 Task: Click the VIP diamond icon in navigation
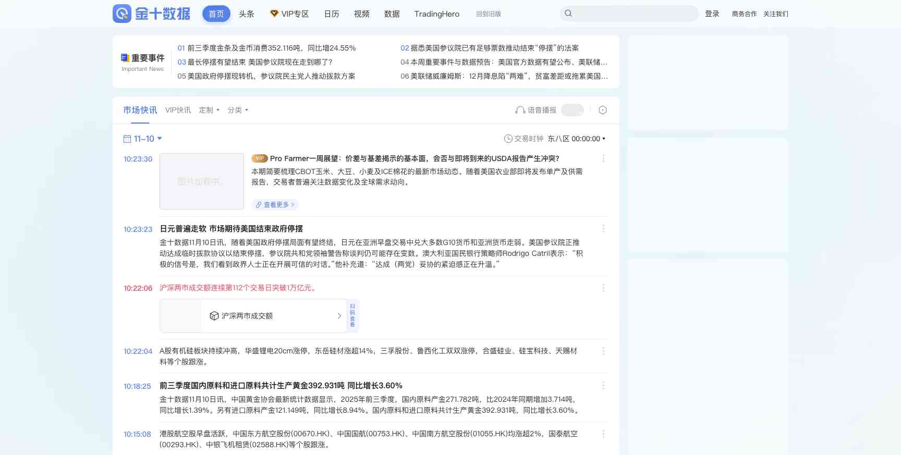[x=274, y=14]
